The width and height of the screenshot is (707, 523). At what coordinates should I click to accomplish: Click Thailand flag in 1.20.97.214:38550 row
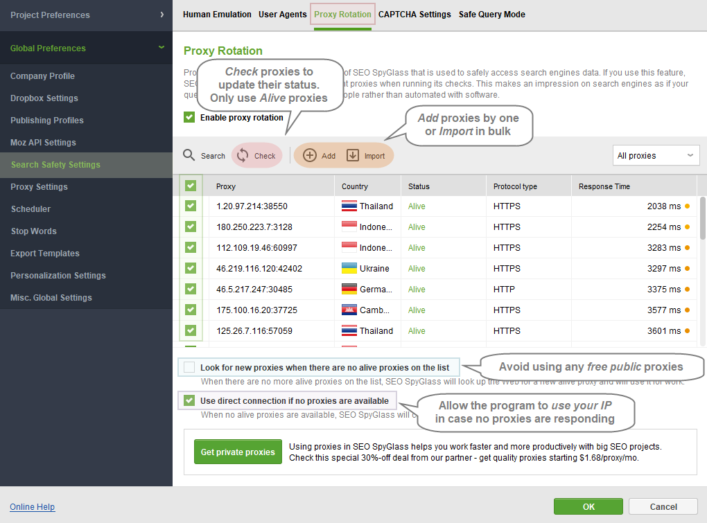(349, 206)
